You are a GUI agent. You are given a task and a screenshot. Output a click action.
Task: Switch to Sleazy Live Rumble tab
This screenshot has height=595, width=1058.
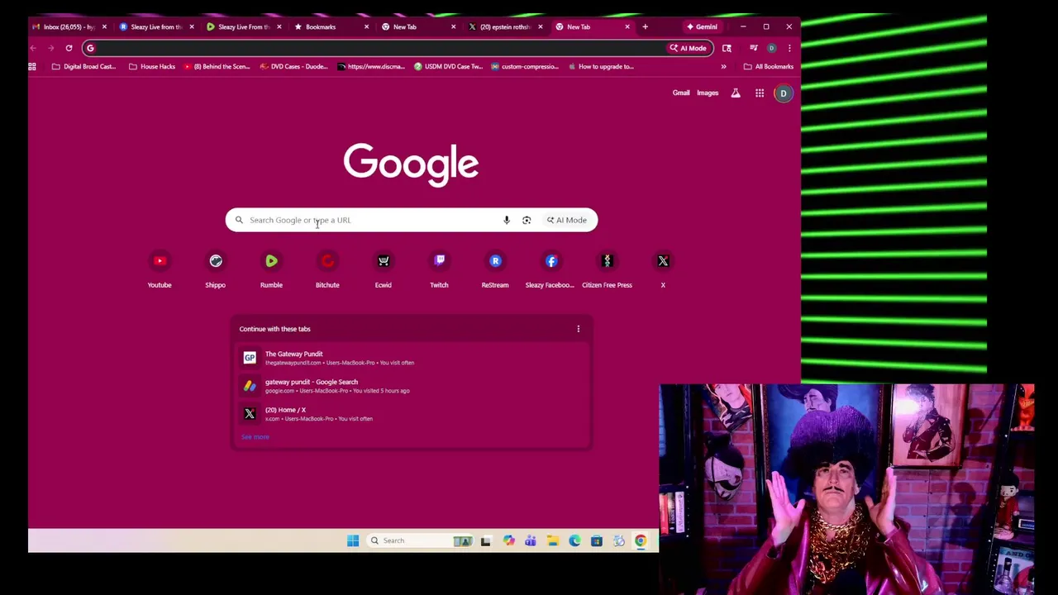click(243, 26)
